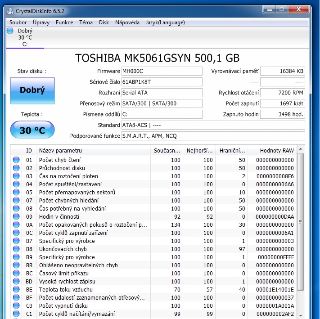320x319 pixels.
Task: Click the Vyrovnávací paměť value 16384 KB
Action: point(283,71)
